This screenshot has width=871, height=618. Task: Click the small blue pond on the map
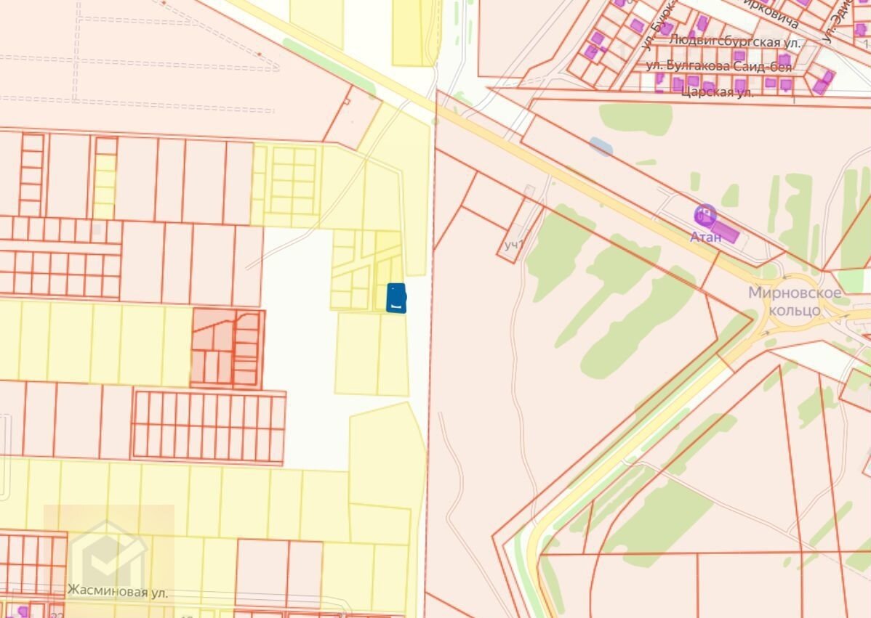601,147
